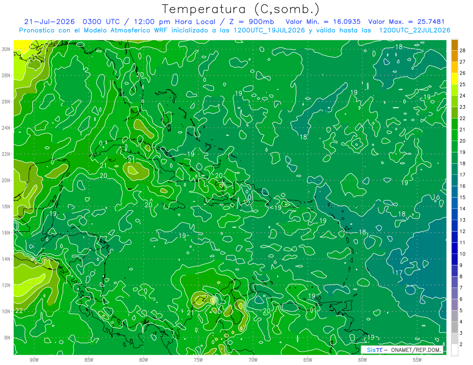This screenshot has height=365, width=473.
Task: Click the "14" label on the color scale
Action: (462, 209)
